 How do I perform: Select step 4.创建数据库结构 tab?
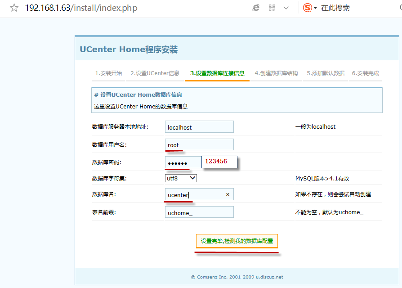[276, 73]
